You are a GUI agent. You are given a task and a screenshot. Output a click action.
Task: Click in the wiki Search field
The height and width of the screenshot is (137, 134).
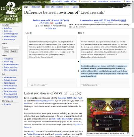pos(11,48)
